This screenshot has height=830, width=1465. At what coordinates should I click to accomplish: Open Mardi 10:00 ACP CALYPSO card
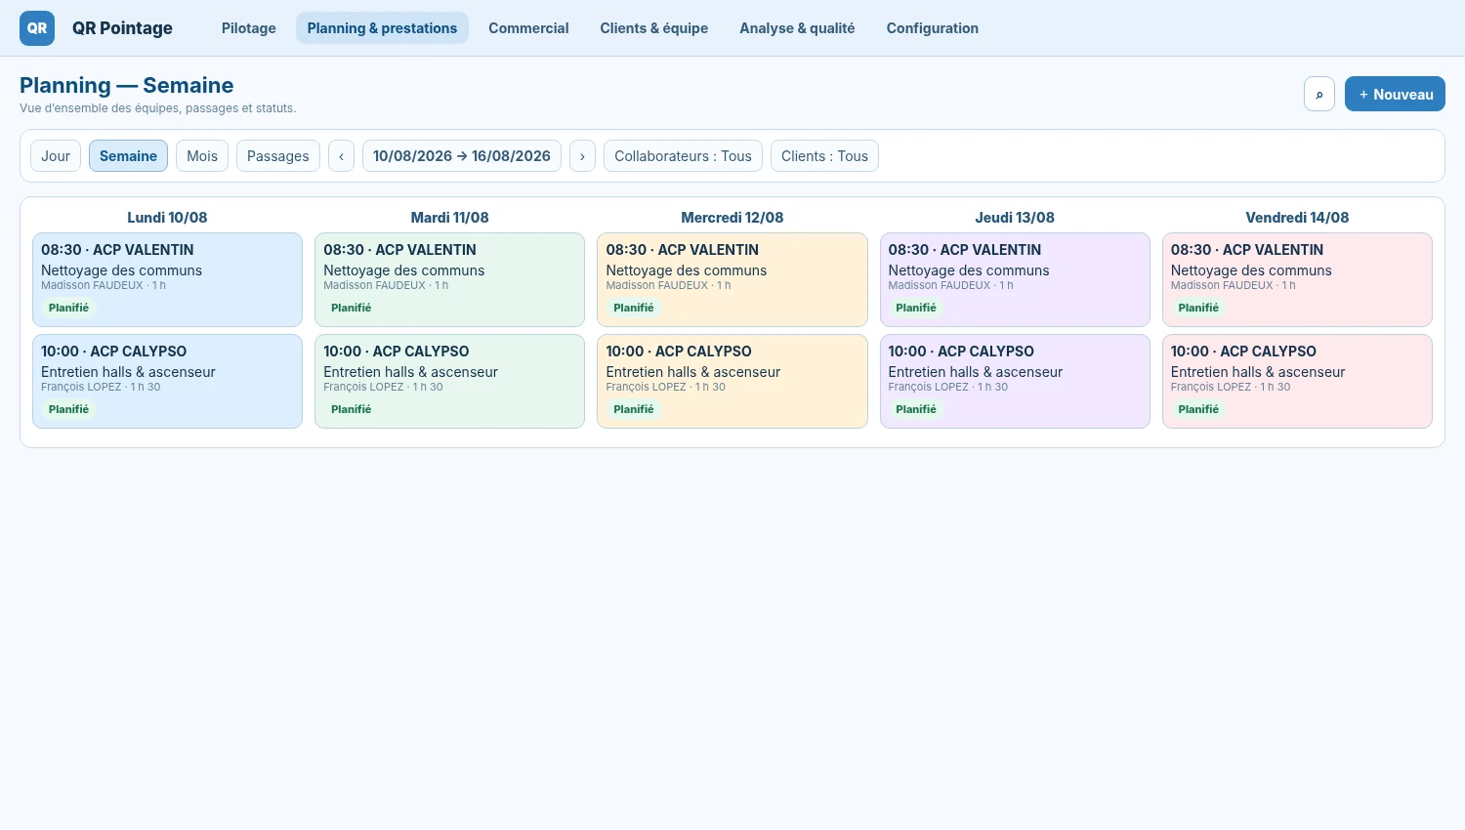tap(449, 381)
